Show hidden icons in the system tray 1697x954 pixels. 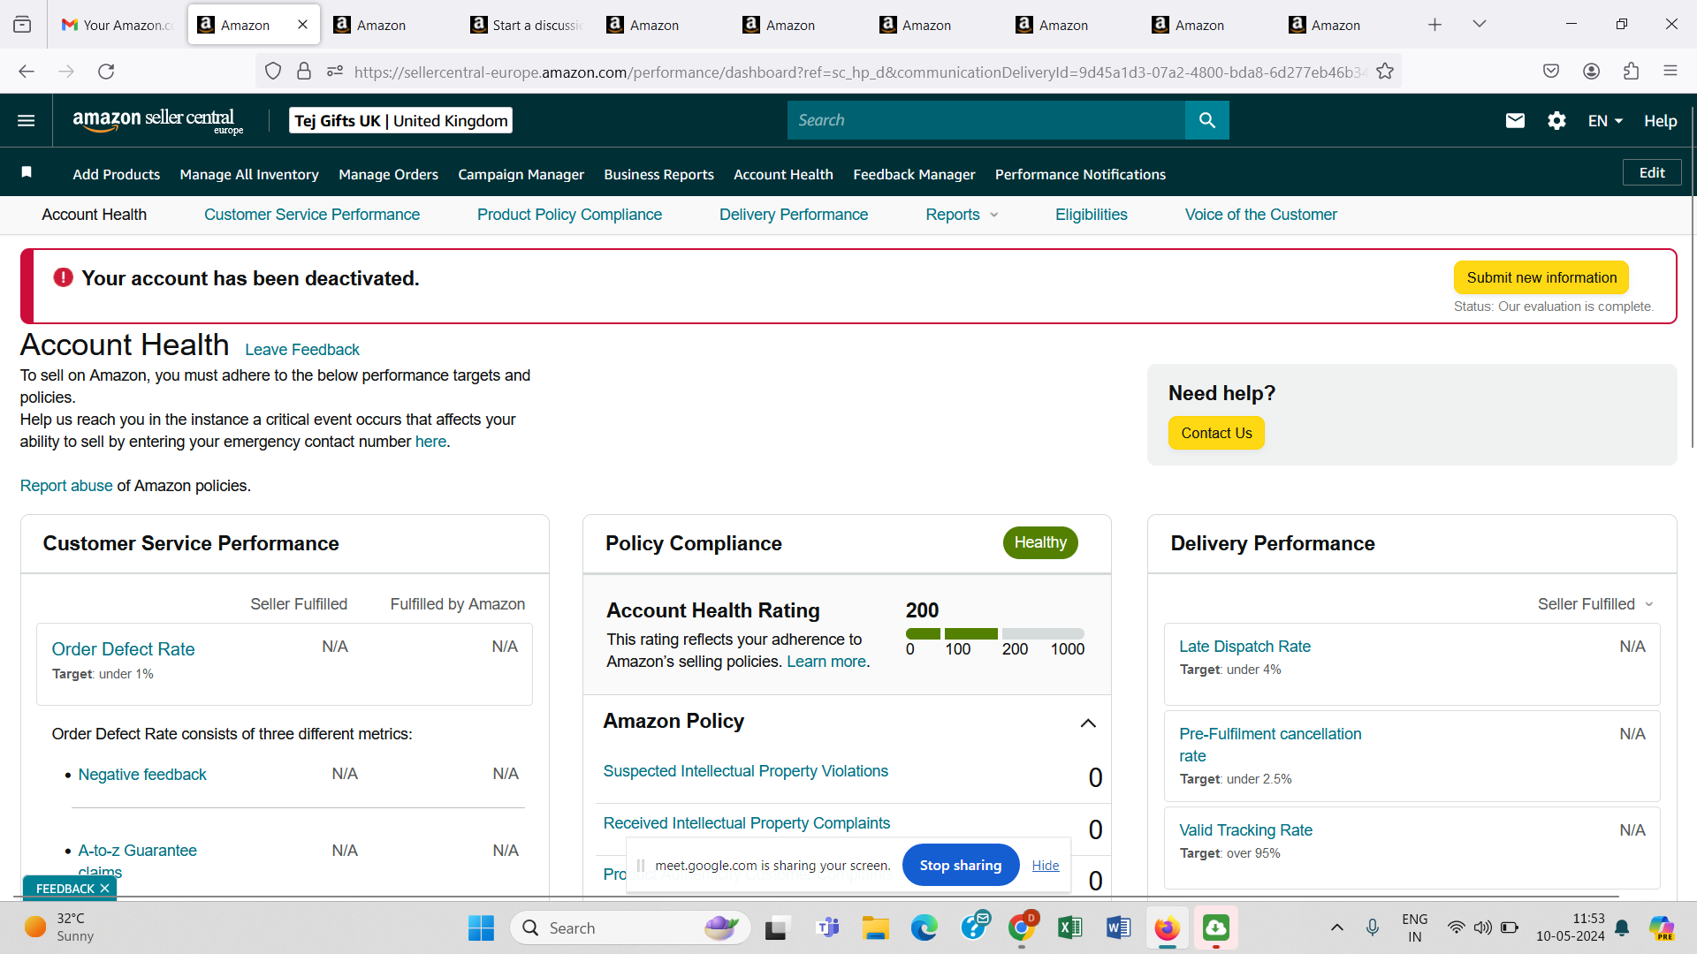tap(1337, 927)
